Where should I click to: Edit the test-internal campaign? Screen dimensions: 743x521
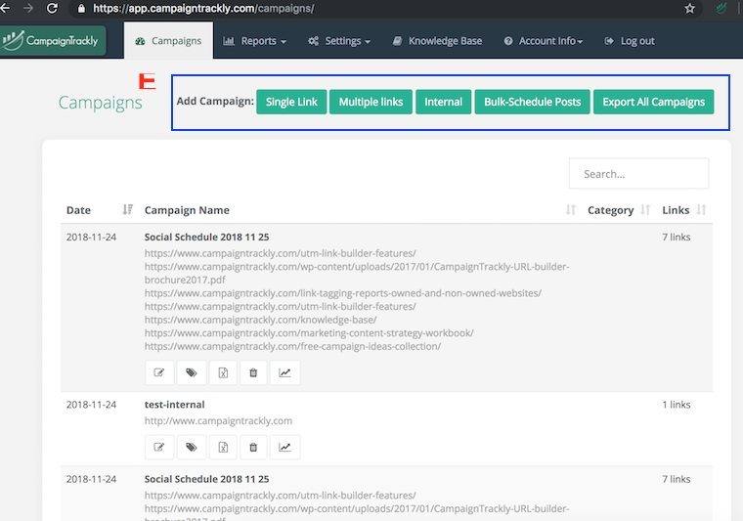click(159, 447)
